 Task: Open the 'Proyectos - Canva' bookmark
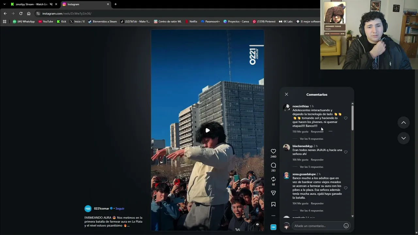pos(236,22)
